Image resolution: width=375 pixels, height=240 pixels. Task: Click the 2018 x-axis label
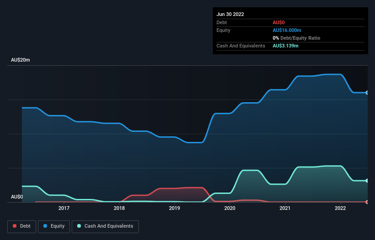pos(119,208)
